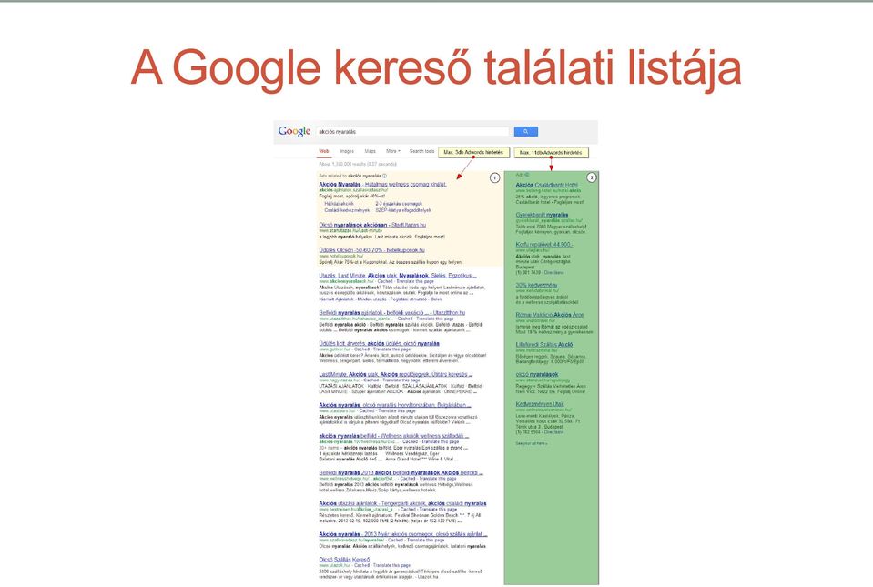Click Cached under the 'Olcsó Szállás Kereső' result

[x=361, y=565]
